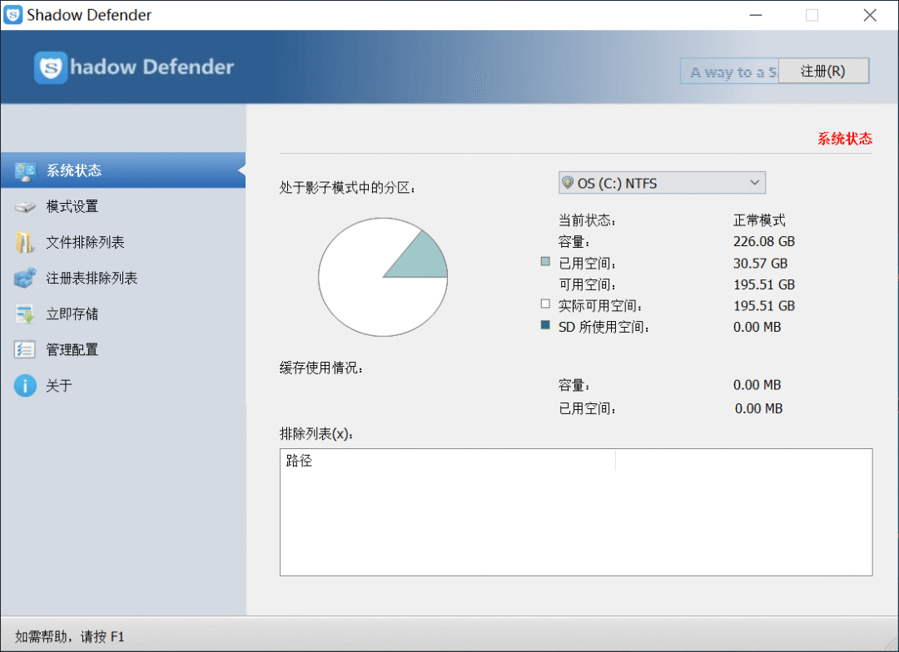Toggle the 已用空间 legend checkbox
Viewport: 899px width, 652px height.
(x=547, y=263)
